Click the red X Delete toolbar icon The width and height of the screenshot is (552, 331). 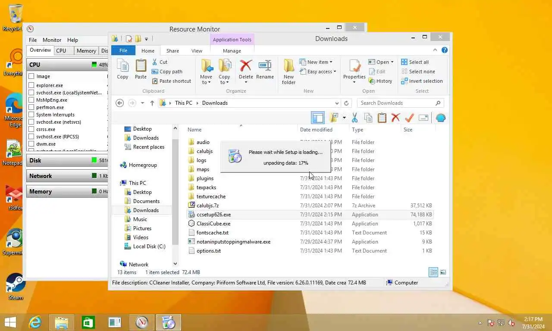pos(395,118)
